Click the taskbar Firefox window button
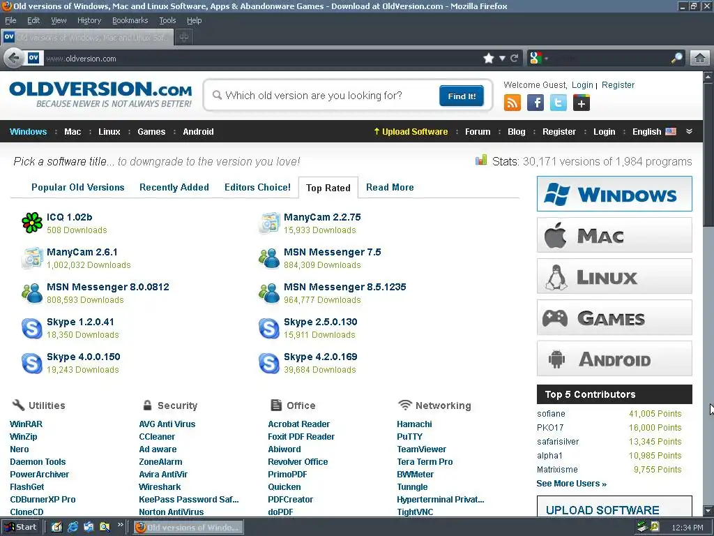 188,528
